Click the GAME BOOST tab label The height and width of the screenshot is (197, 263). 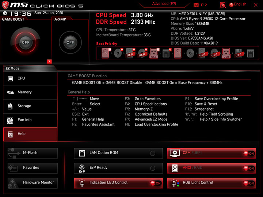pyautogui.click(x=13, y=19)
